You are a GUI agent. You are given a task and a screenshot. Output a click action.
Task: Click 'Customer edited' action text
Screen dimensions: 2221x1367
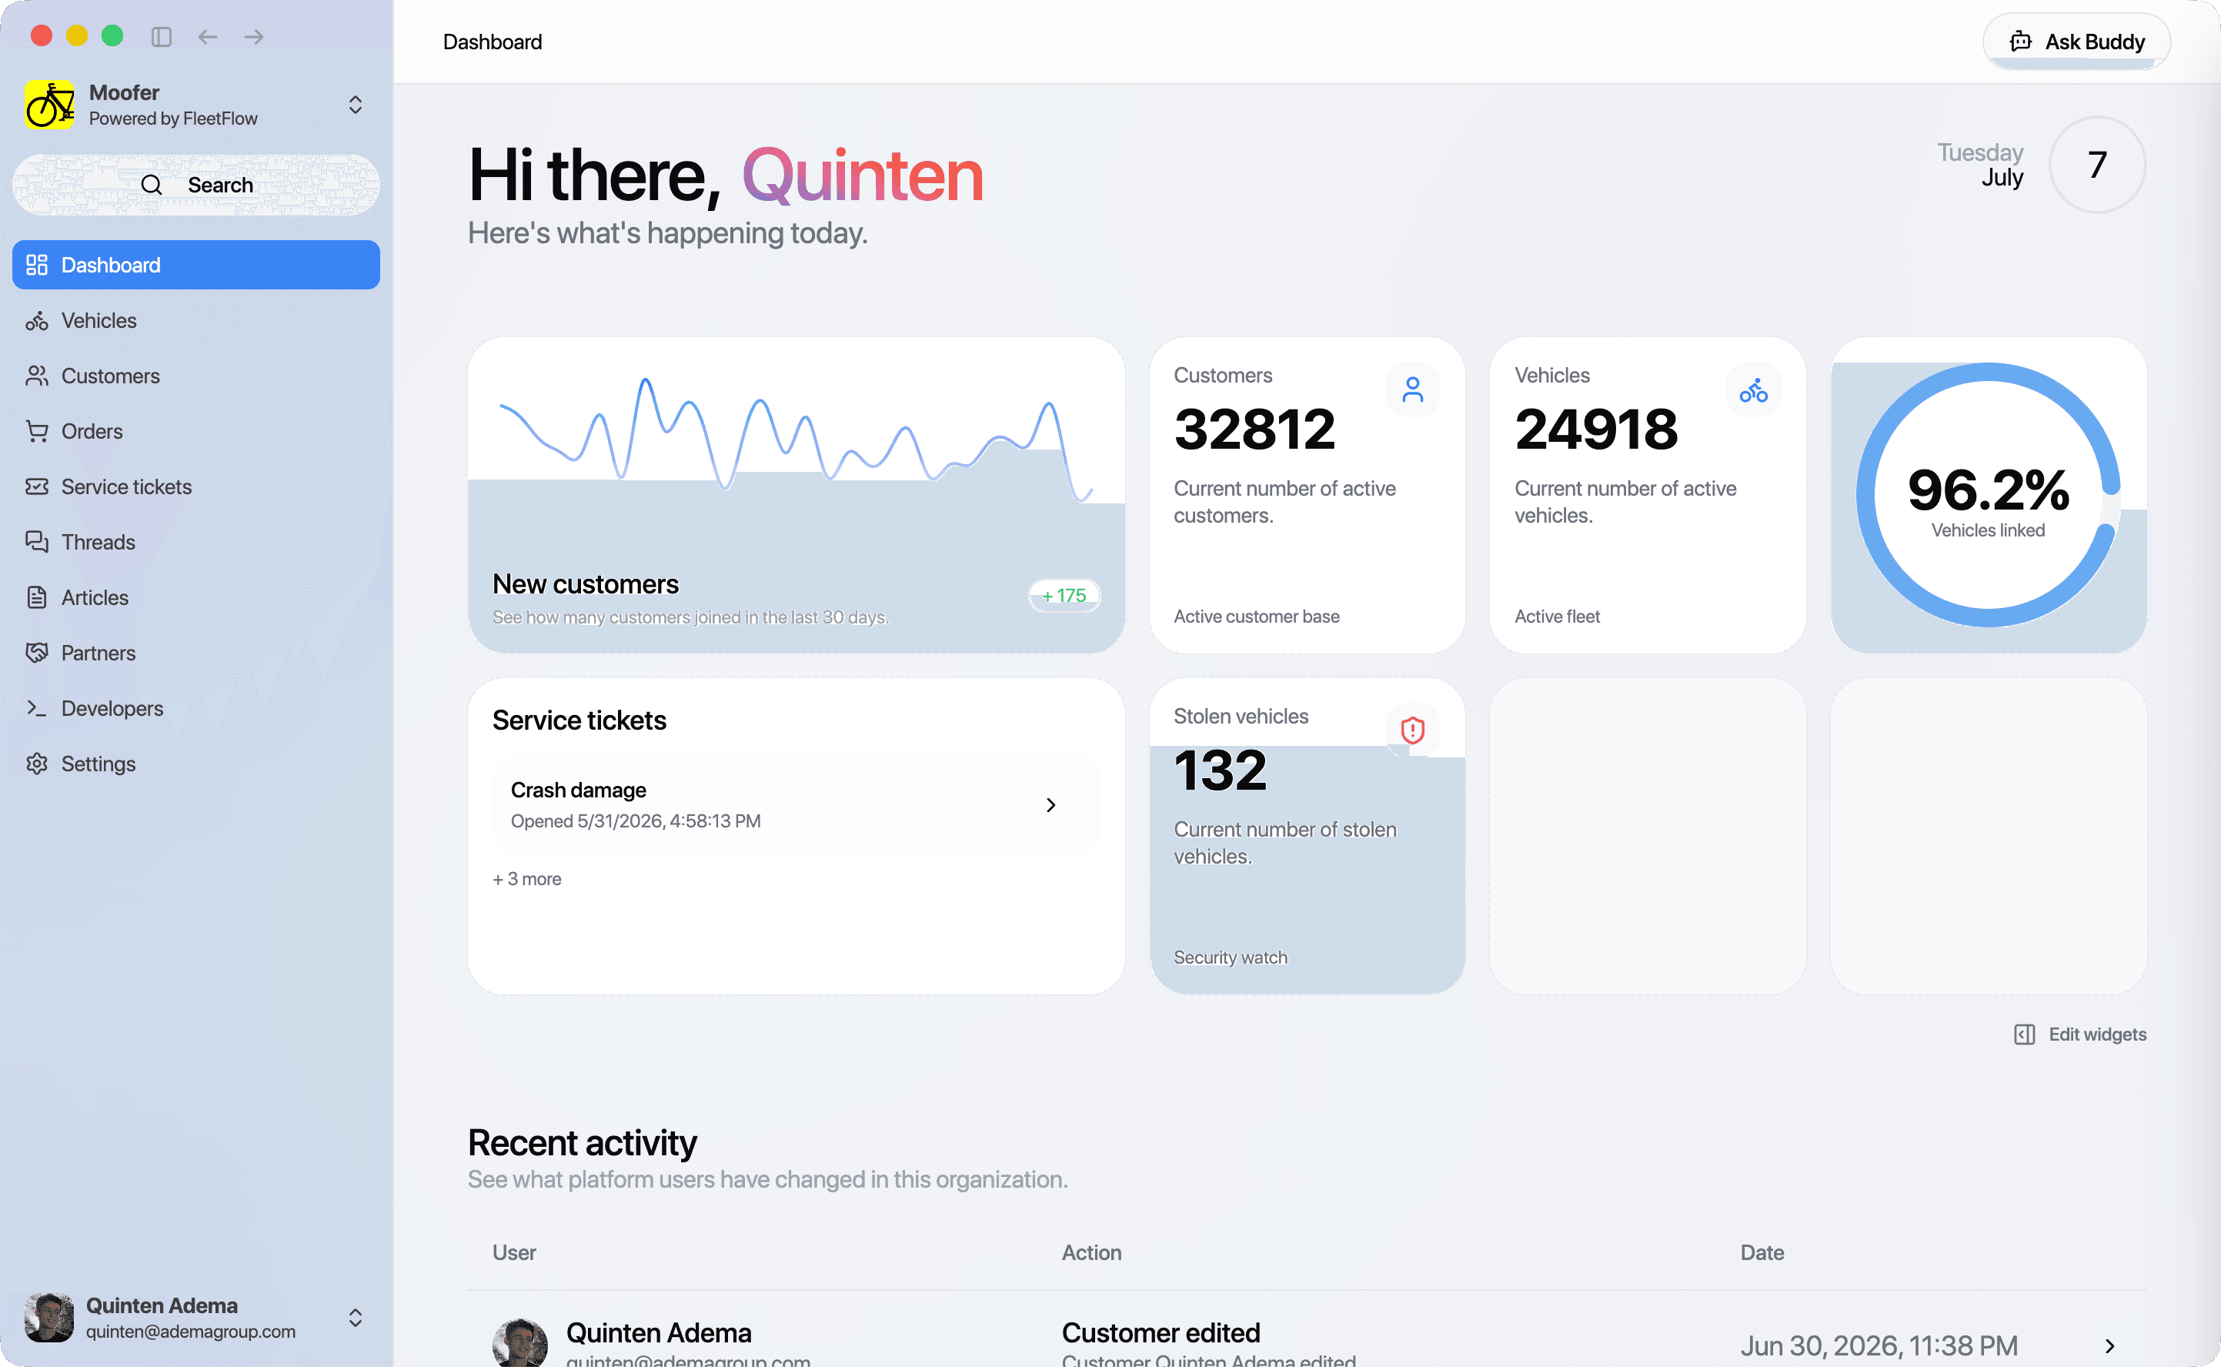1161,1332
